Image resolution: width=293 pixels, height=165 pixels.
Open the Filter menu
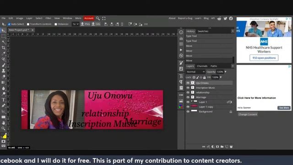pyautogui.click(x=48, y=18)
